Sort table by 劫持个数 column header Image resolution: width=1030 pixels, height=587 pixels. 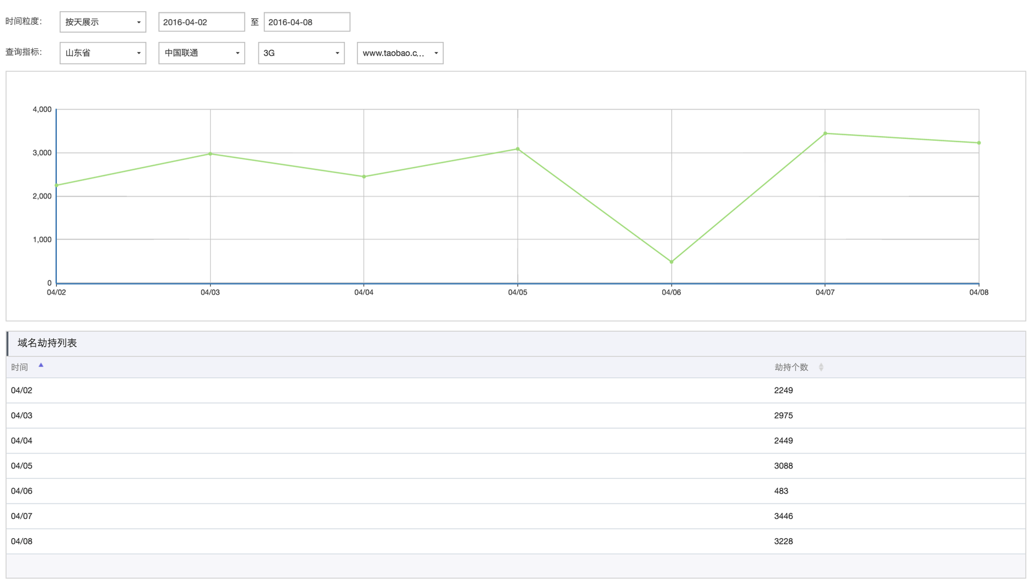(791, 367)
